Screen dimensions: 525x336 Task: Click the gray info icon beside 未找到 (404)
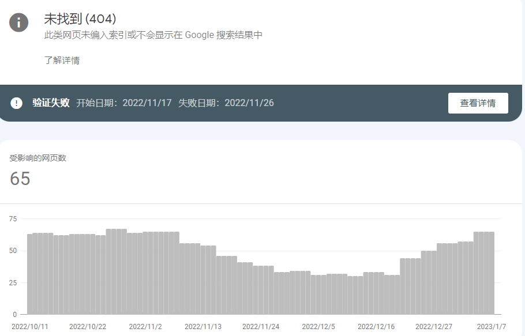tap(18, 22)
